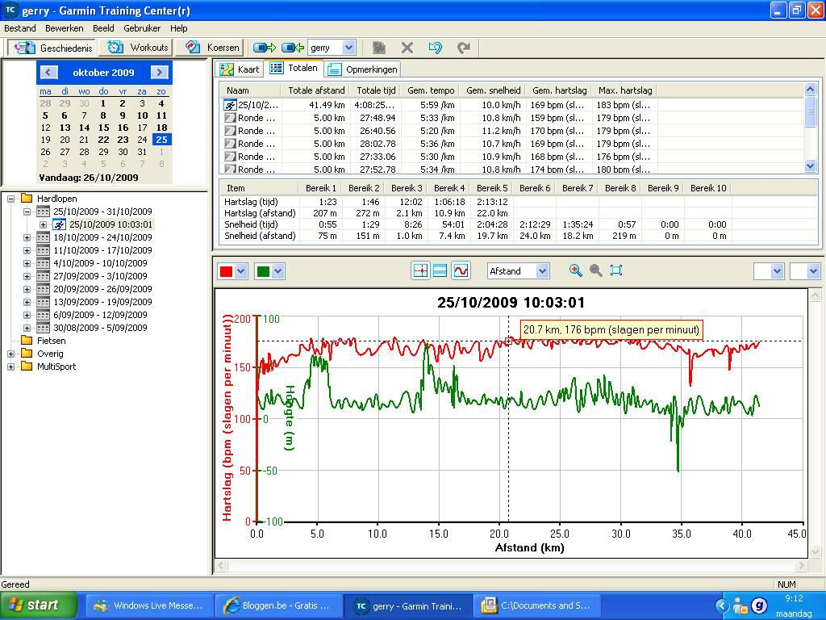This screenshot has width=826, height=620.
Task: Expand the 18/10/2009 - 24/10/2009 week
Action: click(x=27, y=238)
